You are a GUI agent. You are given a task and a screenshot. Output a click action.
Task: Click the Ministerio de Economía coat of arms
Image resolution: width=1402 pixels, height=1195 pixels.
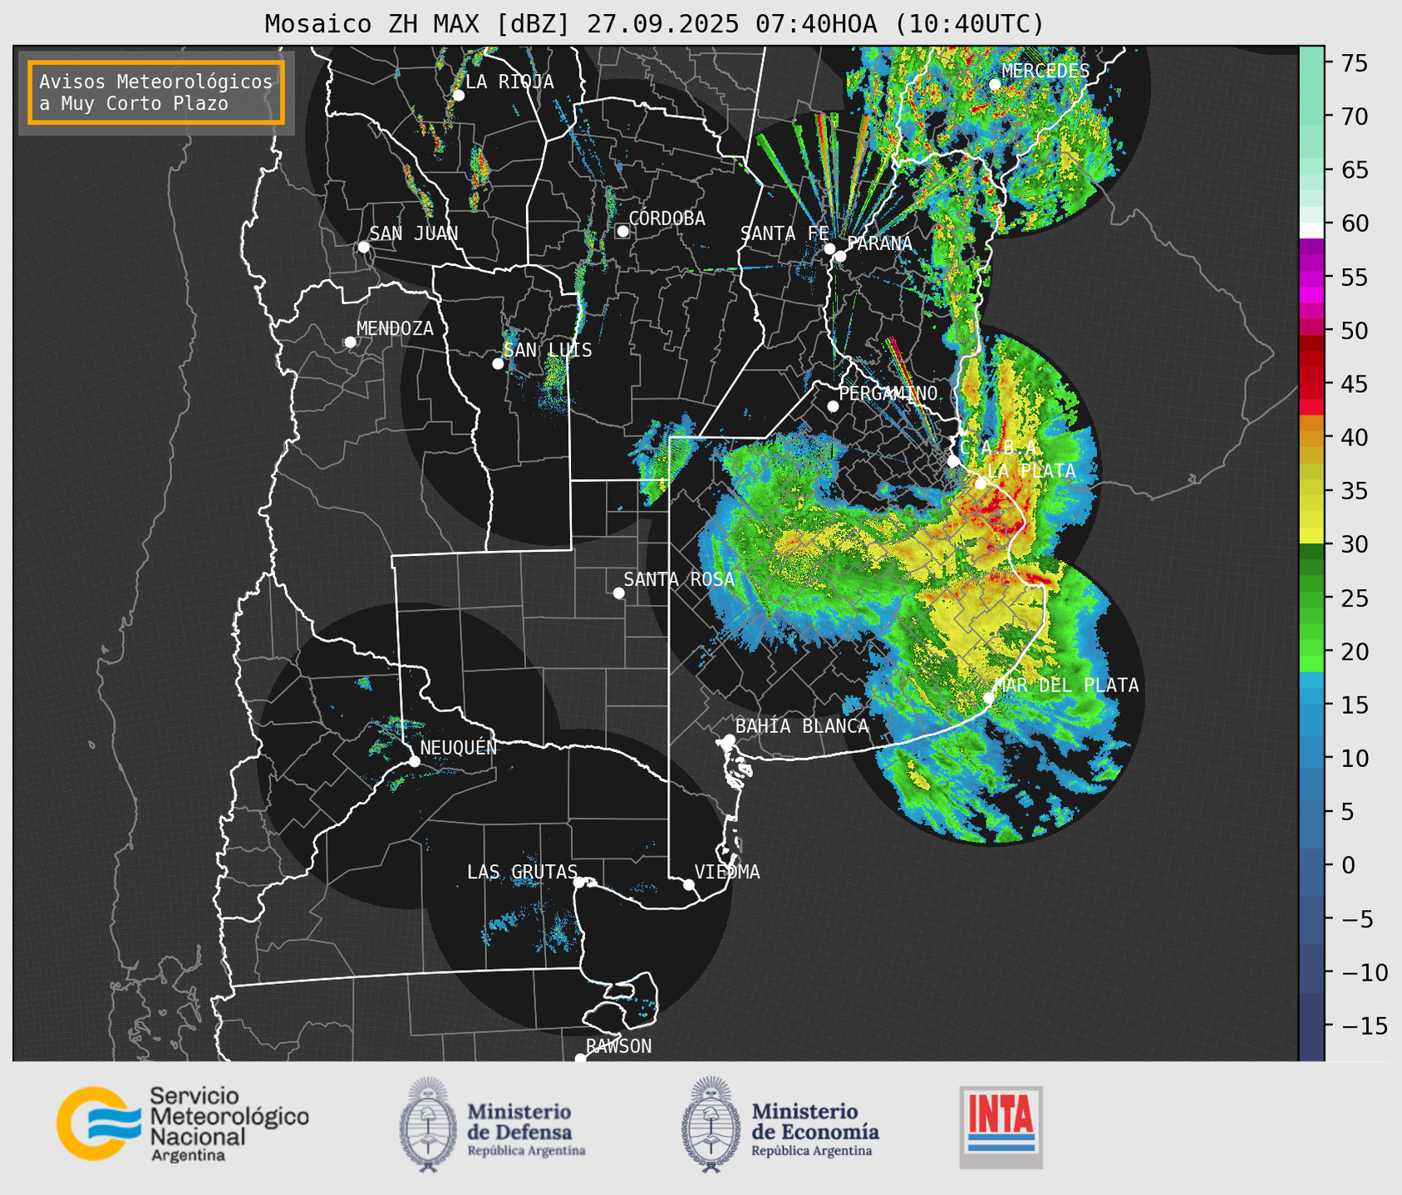pyautogui.click(x=711, y=1124)
